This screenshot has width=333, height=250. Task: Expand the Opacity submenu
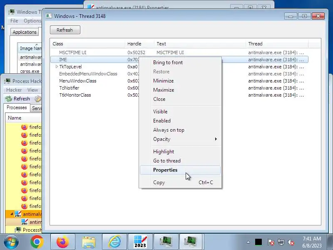click(180, 139)
